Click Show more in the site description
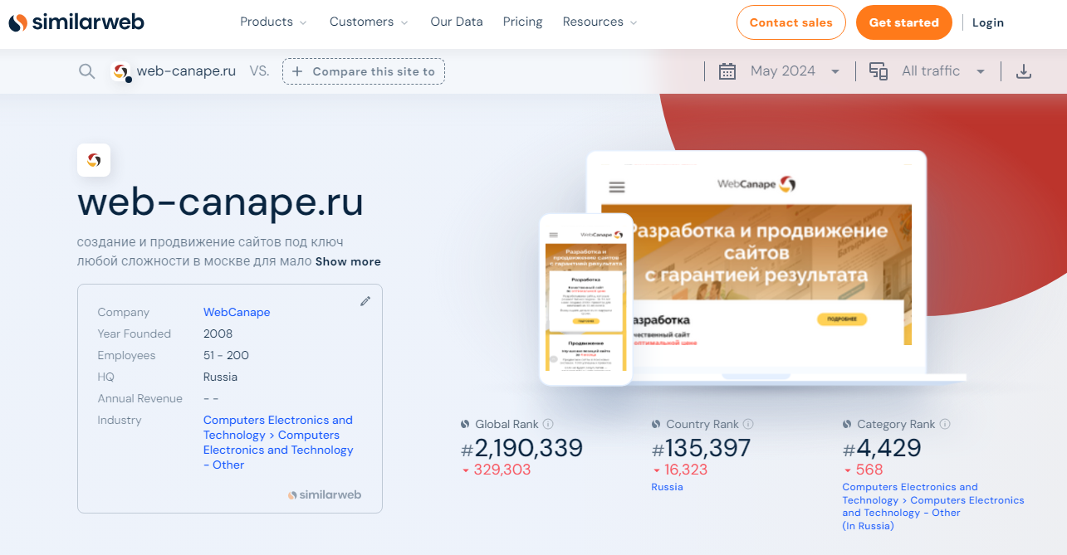The height and width of the screenshot is (555, 1067). pyautogui.click(x=348, y=261)
